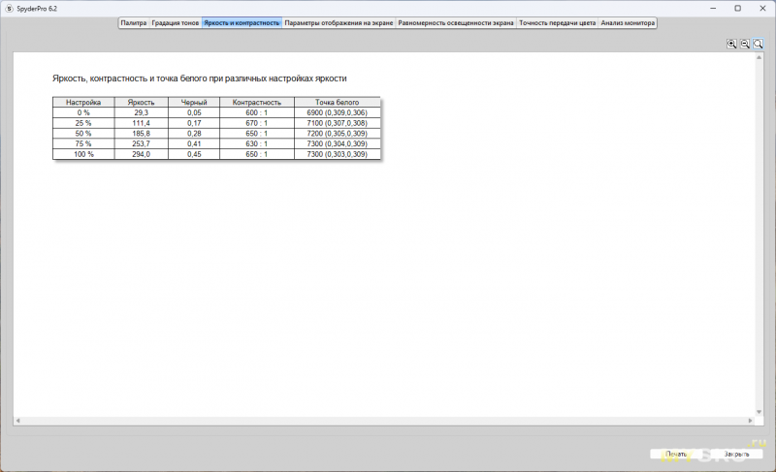Click the 100 % setting row cell
The width and height of the screenshot is (776, 472).
pyautogui.click(x=83, y=155)
